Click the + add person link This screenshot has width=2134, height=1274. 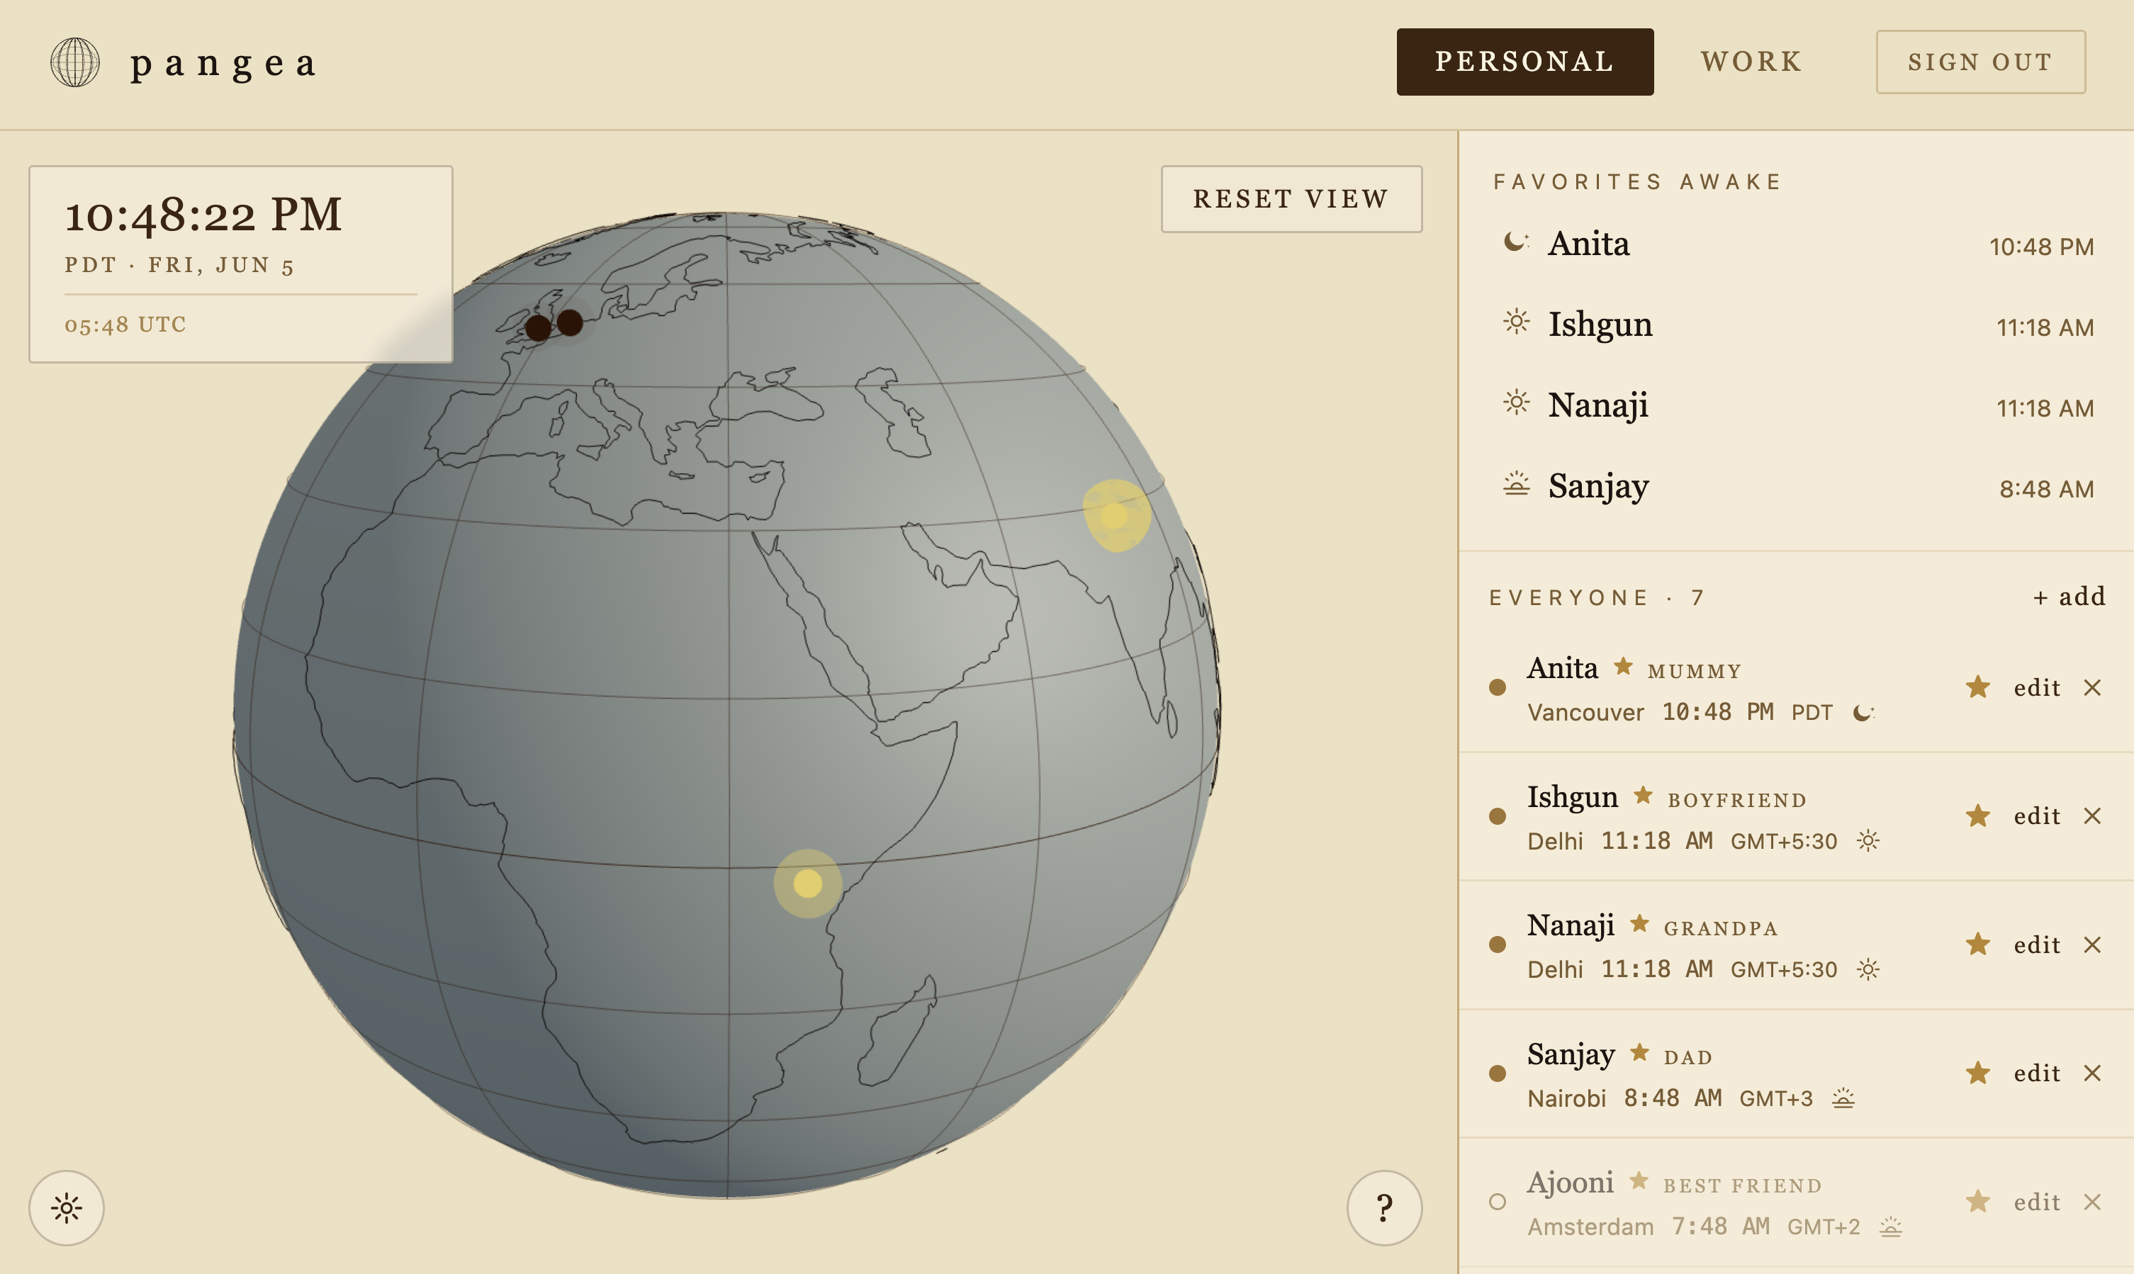(2069, 597)
